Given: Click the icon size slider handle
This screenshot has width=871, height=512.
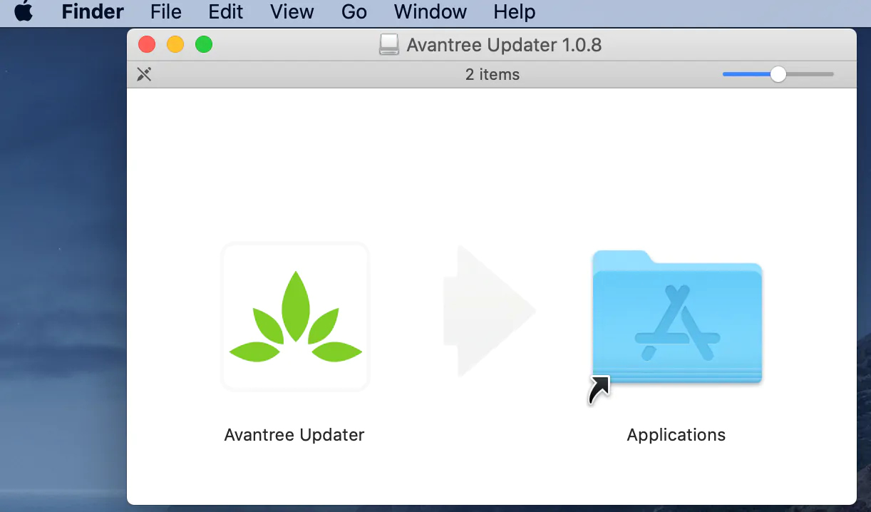Looking at the screenshot, I should coord(778,74).
